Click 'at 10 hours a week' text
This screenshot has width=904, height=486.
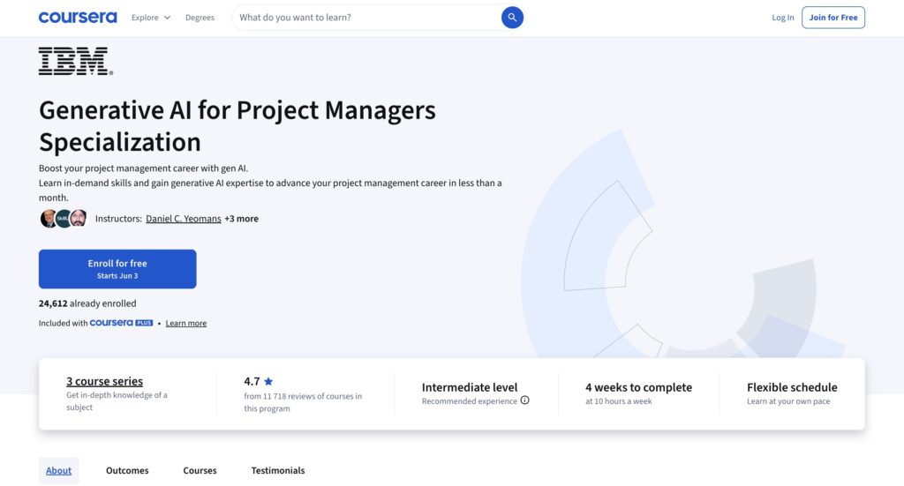point(619,401)
